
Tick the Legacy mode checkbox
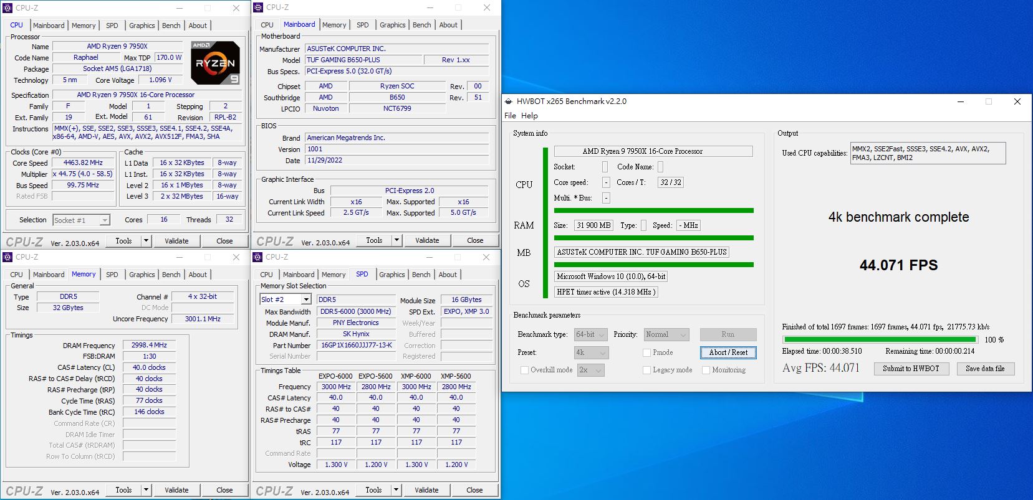pyautogui.click(x=646, y=370)
